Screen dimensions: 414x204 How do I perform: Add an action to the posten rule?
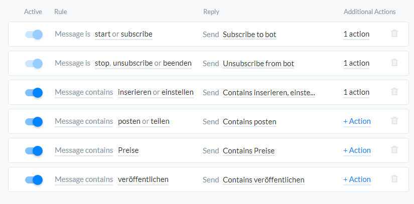click(x=357, y=121)
